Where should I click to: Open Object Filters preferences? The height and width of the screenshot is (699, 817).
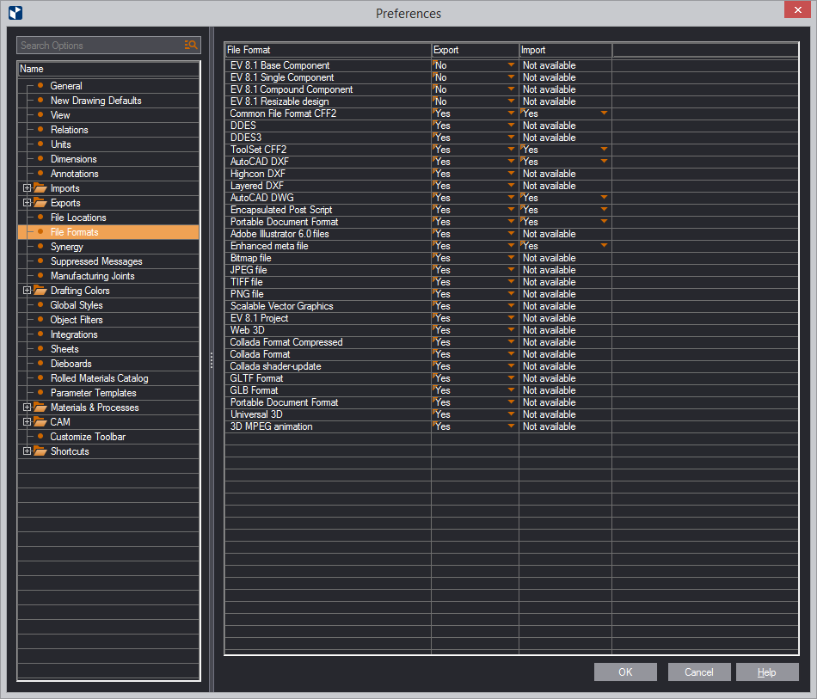point(77,319)
